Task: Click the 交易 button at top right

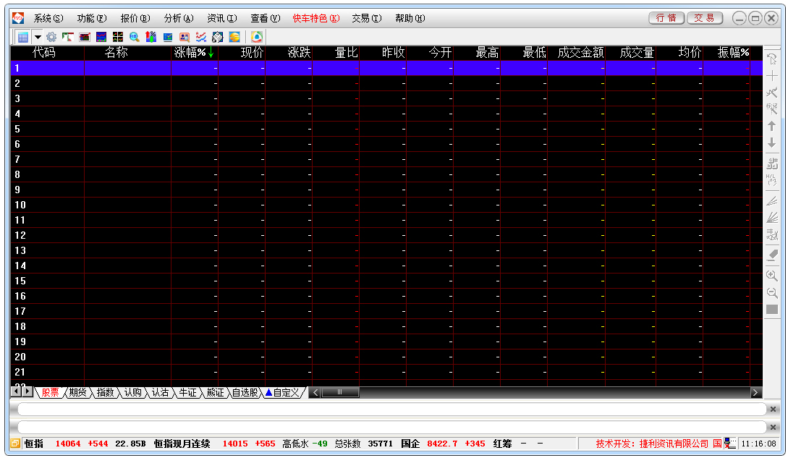Action: coord(704,18)
